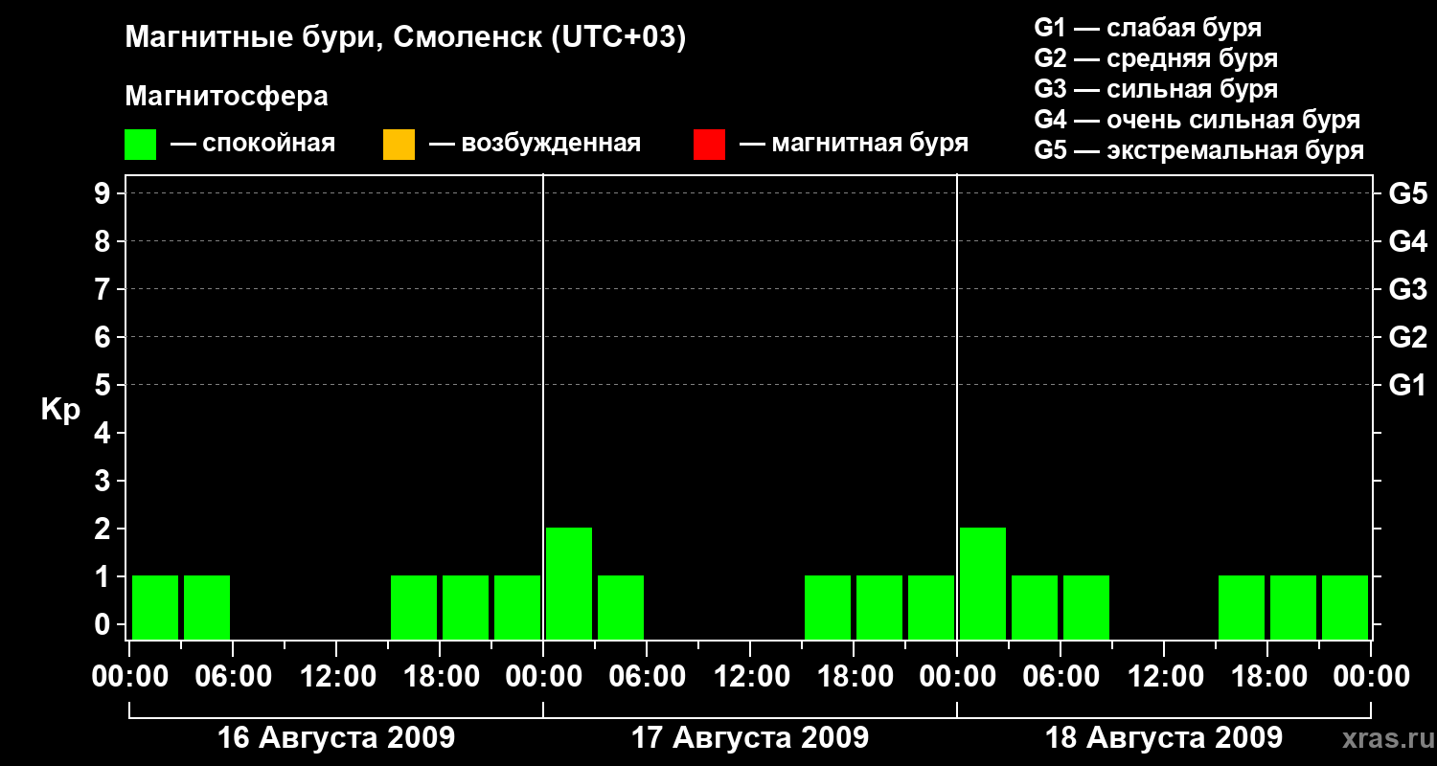Click the 'Kp' y-axis title
1437x766 pixels.
(60, 410)
